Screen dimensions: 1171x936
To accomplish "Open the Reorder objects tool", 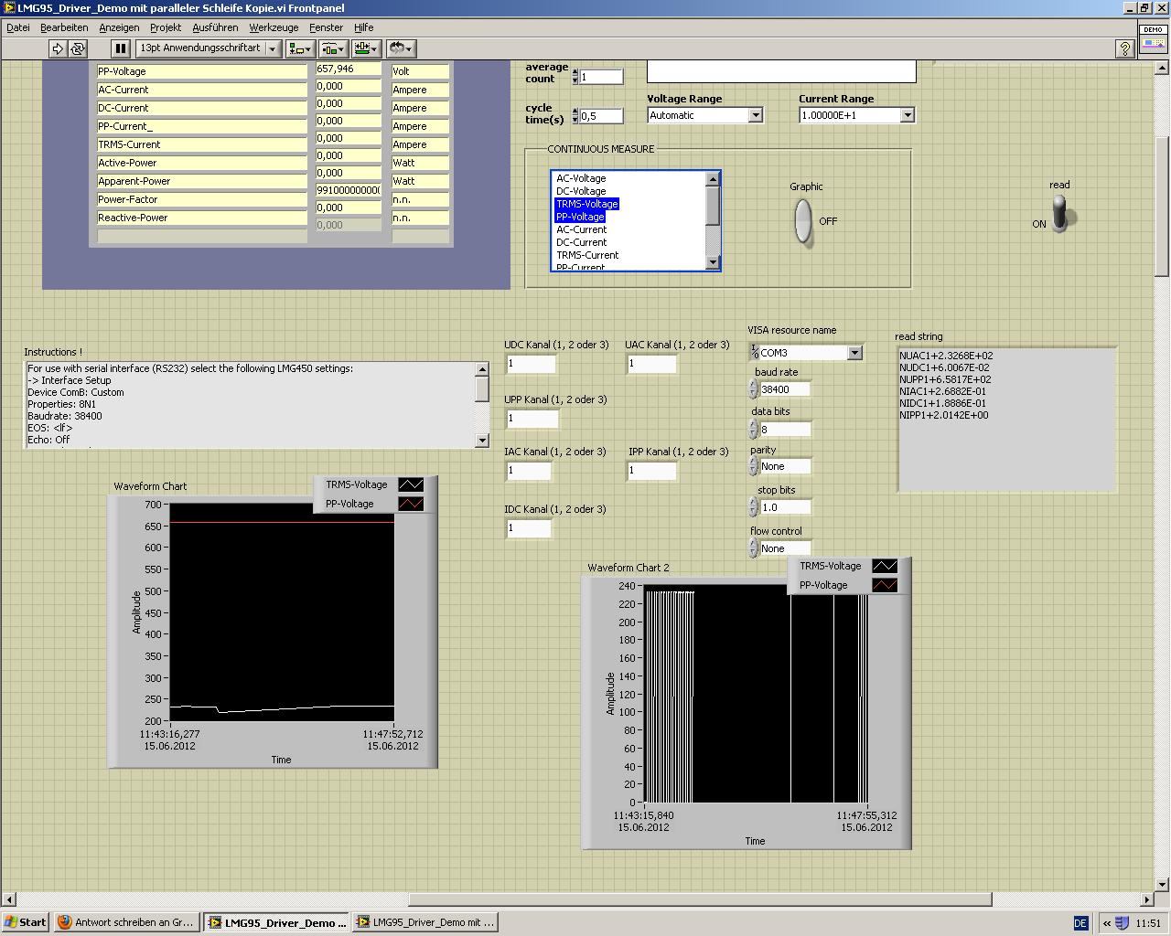I will pos(401,48).
